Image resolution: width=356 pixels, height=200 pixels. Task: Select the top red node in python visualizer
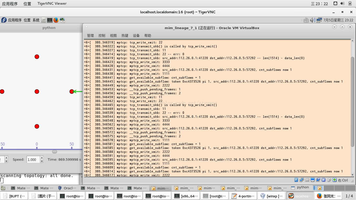point(37,57)
